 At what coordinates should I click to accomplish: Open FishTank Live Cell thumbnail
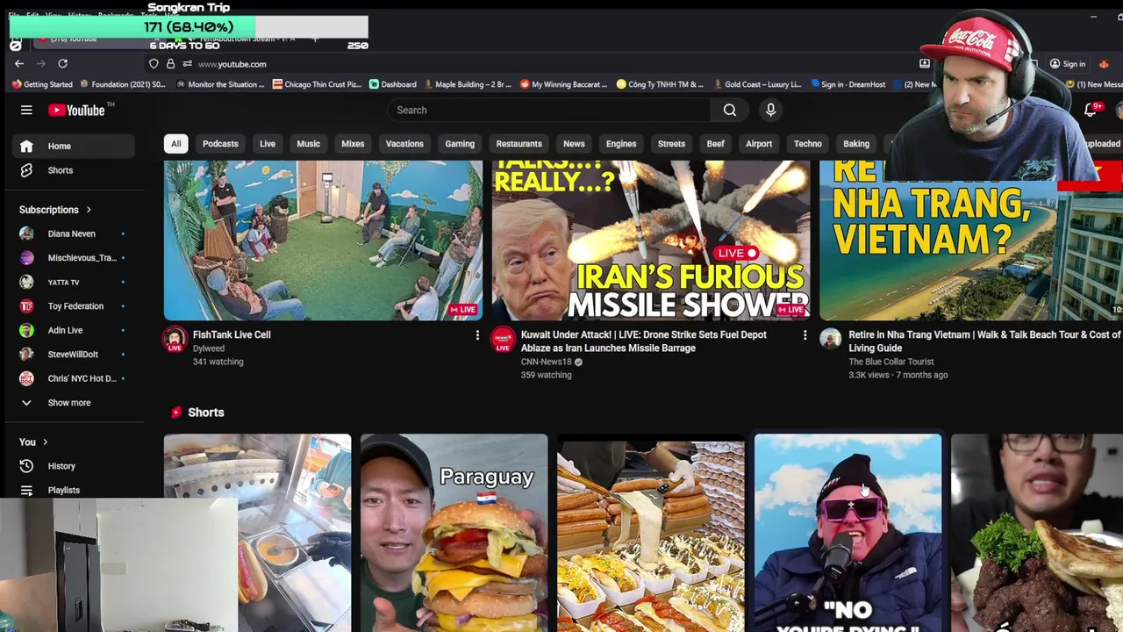323,240
